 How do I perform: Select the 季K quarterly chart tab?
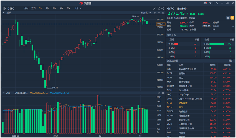click(61, 9)
